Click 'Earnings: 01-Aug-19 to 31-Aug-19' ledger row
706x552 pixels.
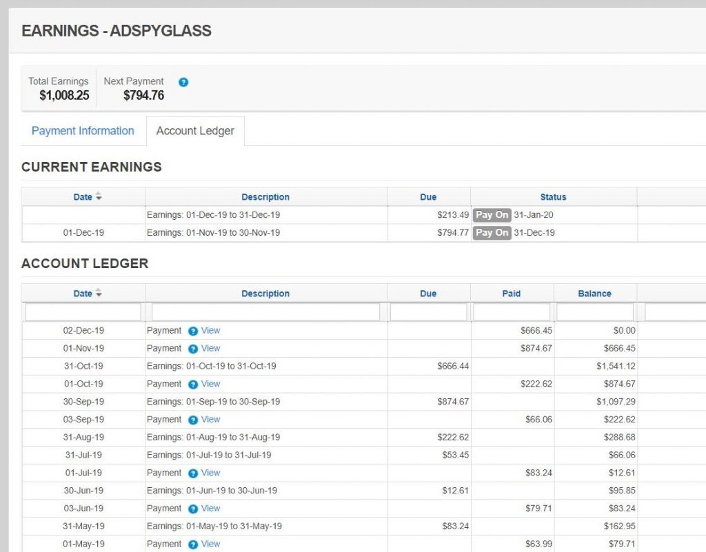pos(214,438)
